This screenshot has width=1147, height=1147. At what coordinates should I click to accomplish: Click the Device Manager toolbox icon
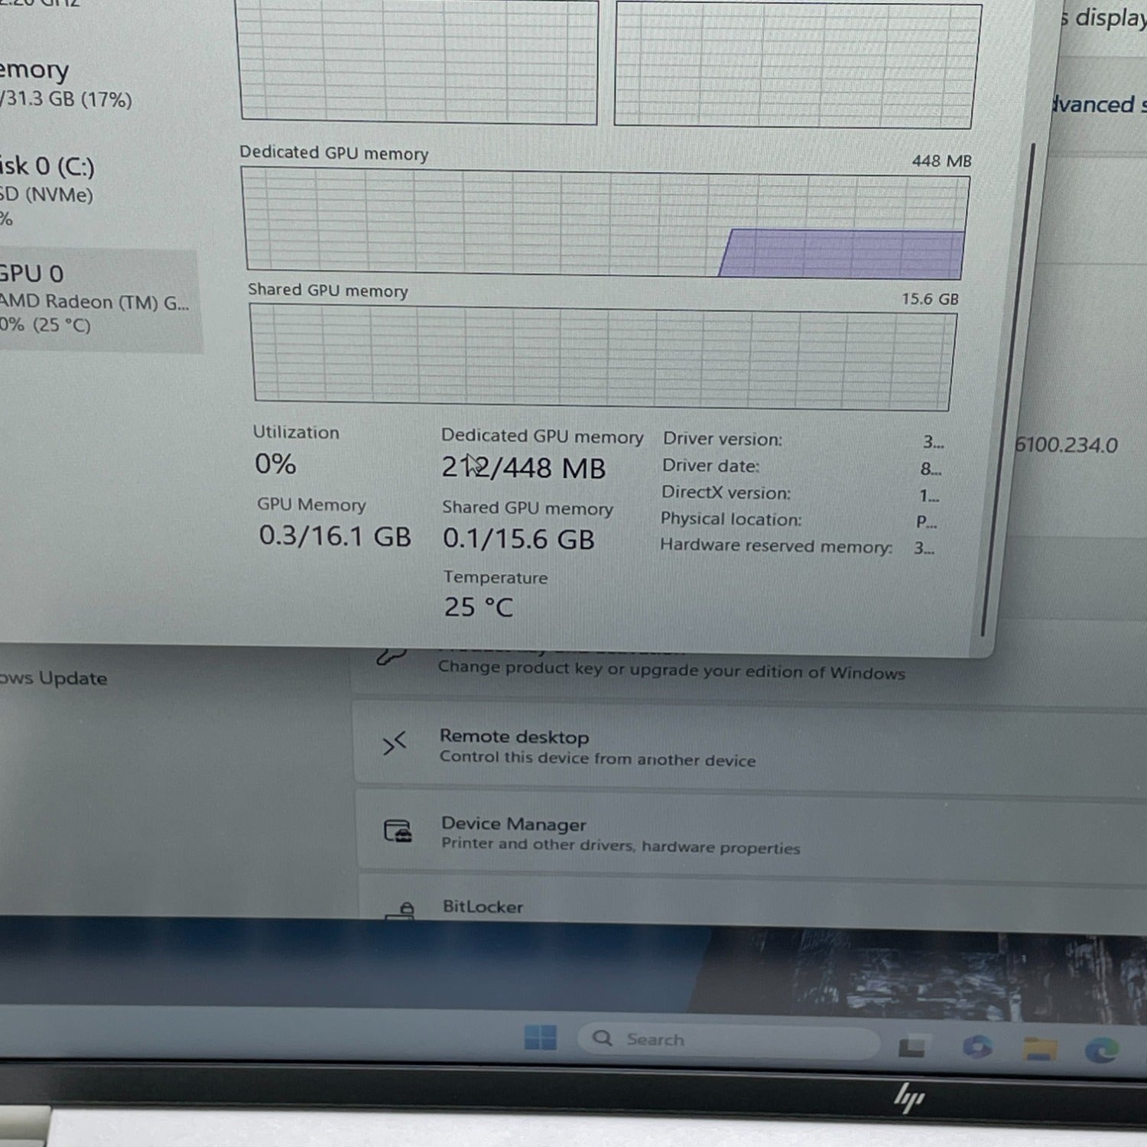pos(398,831)
